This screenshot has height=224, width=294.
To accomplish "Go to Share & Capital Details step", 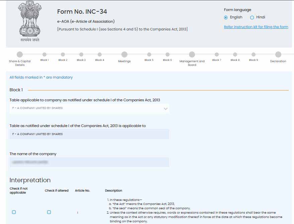I will (x=20, y=54).
